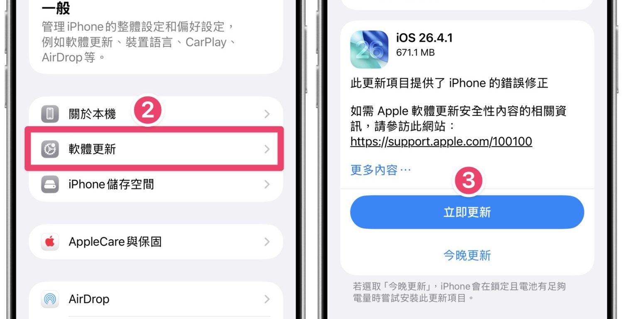Tap the 關於本機 phone icon

tap(50, 114)
